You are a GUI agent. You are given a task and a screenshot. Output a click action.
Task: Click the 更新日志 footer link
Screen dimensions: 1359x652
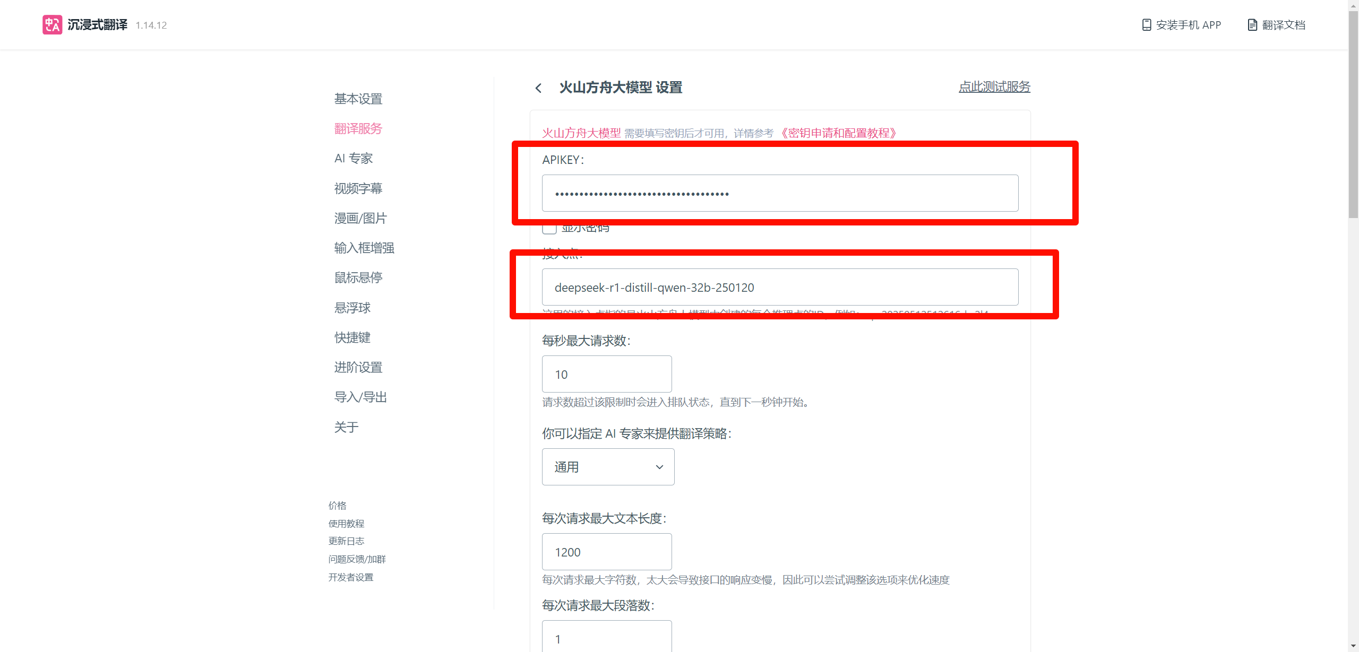346,541
